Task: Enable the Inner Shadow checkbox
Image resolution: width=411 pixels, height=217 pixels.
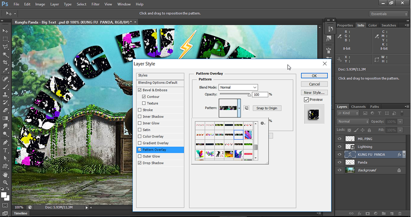Action: point(140,117)
